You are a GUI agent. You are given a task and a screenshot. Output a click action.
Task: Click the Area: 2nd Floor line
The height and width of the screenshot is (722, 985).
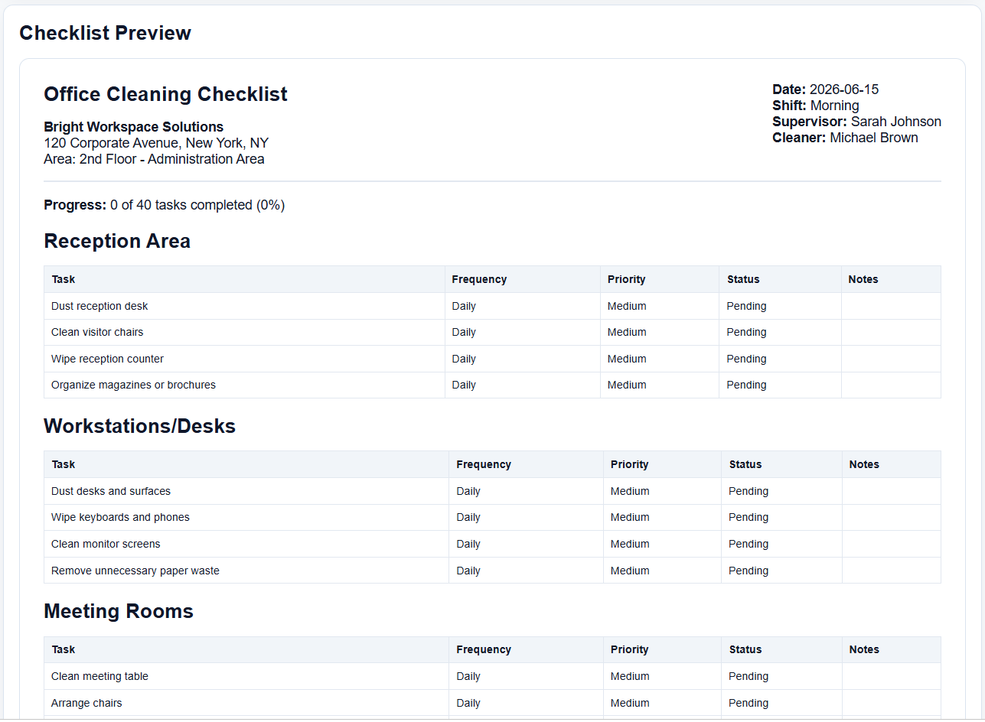click(x=154, y=159)
